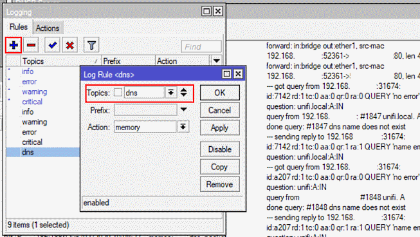This screenshot has width=420, height=237.
Task: Click the 'enabled' status text in dialog
Action: (x=96, y=203)
